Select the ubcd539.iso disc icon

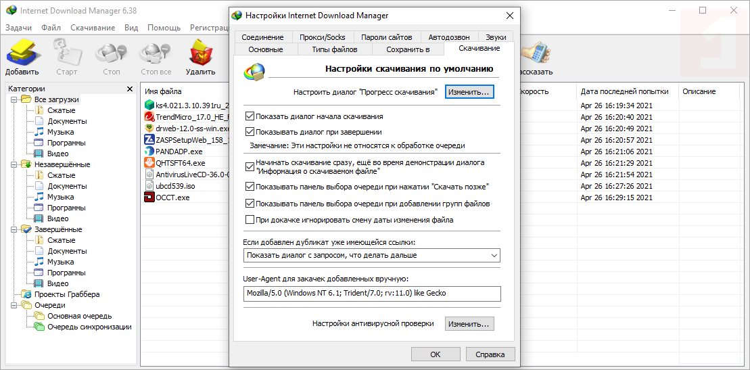tap(149, 186)
